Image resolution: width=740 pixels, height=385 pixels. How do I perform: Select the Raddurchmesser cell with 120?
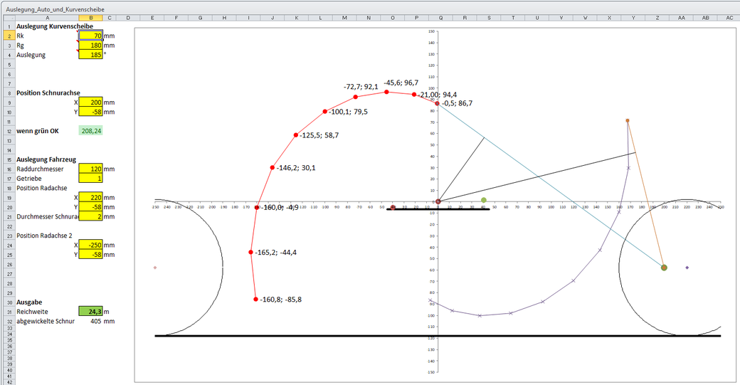pos(90,169)
